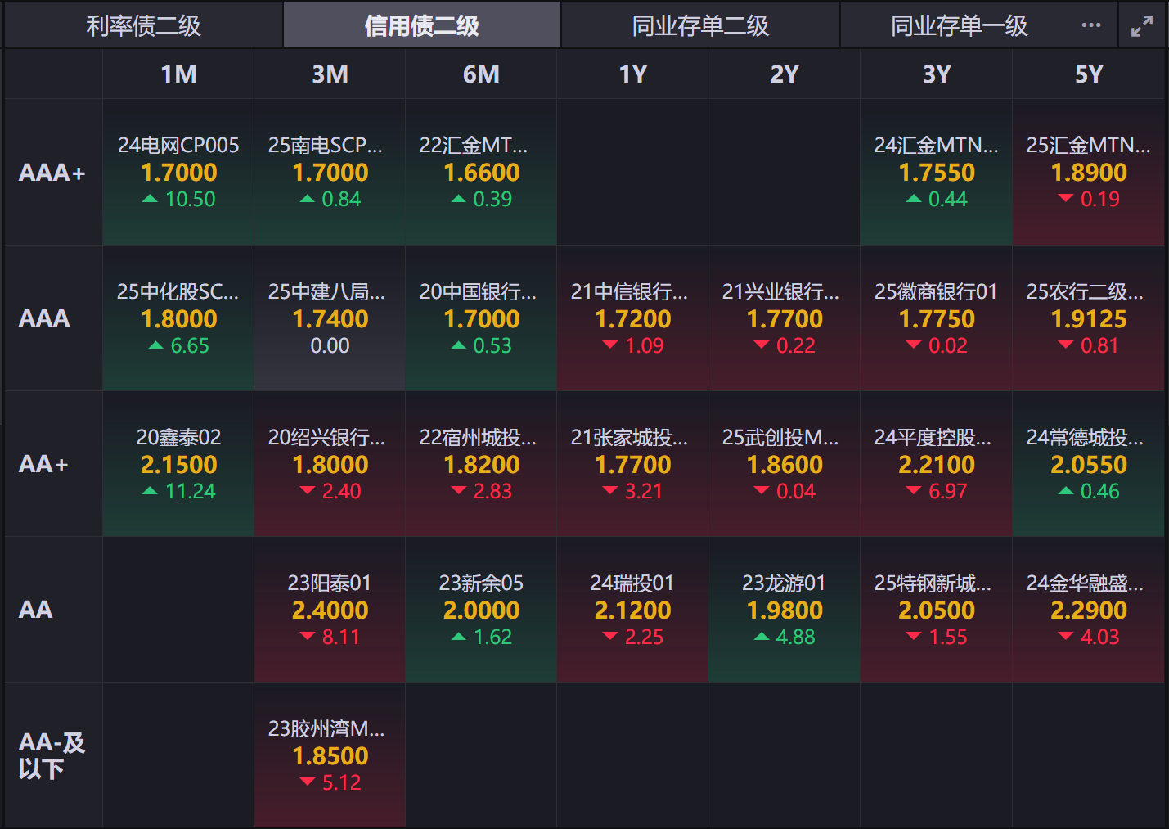The height and width of the screenshot is (829, 1169).
Task: Open the 25农行二级 bond cell
Action: [x=1088, y=318]
